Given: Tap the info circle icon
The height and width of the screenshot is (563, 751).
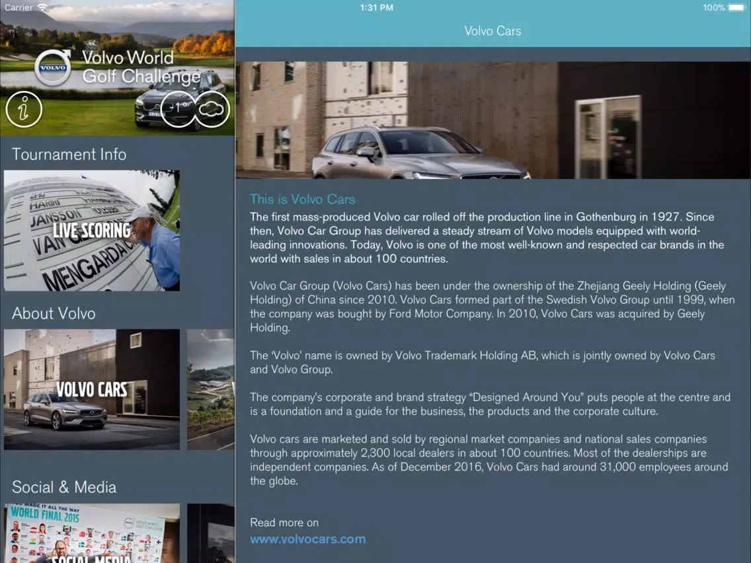Looking at the screenshot, I should (x=24, y=109).
